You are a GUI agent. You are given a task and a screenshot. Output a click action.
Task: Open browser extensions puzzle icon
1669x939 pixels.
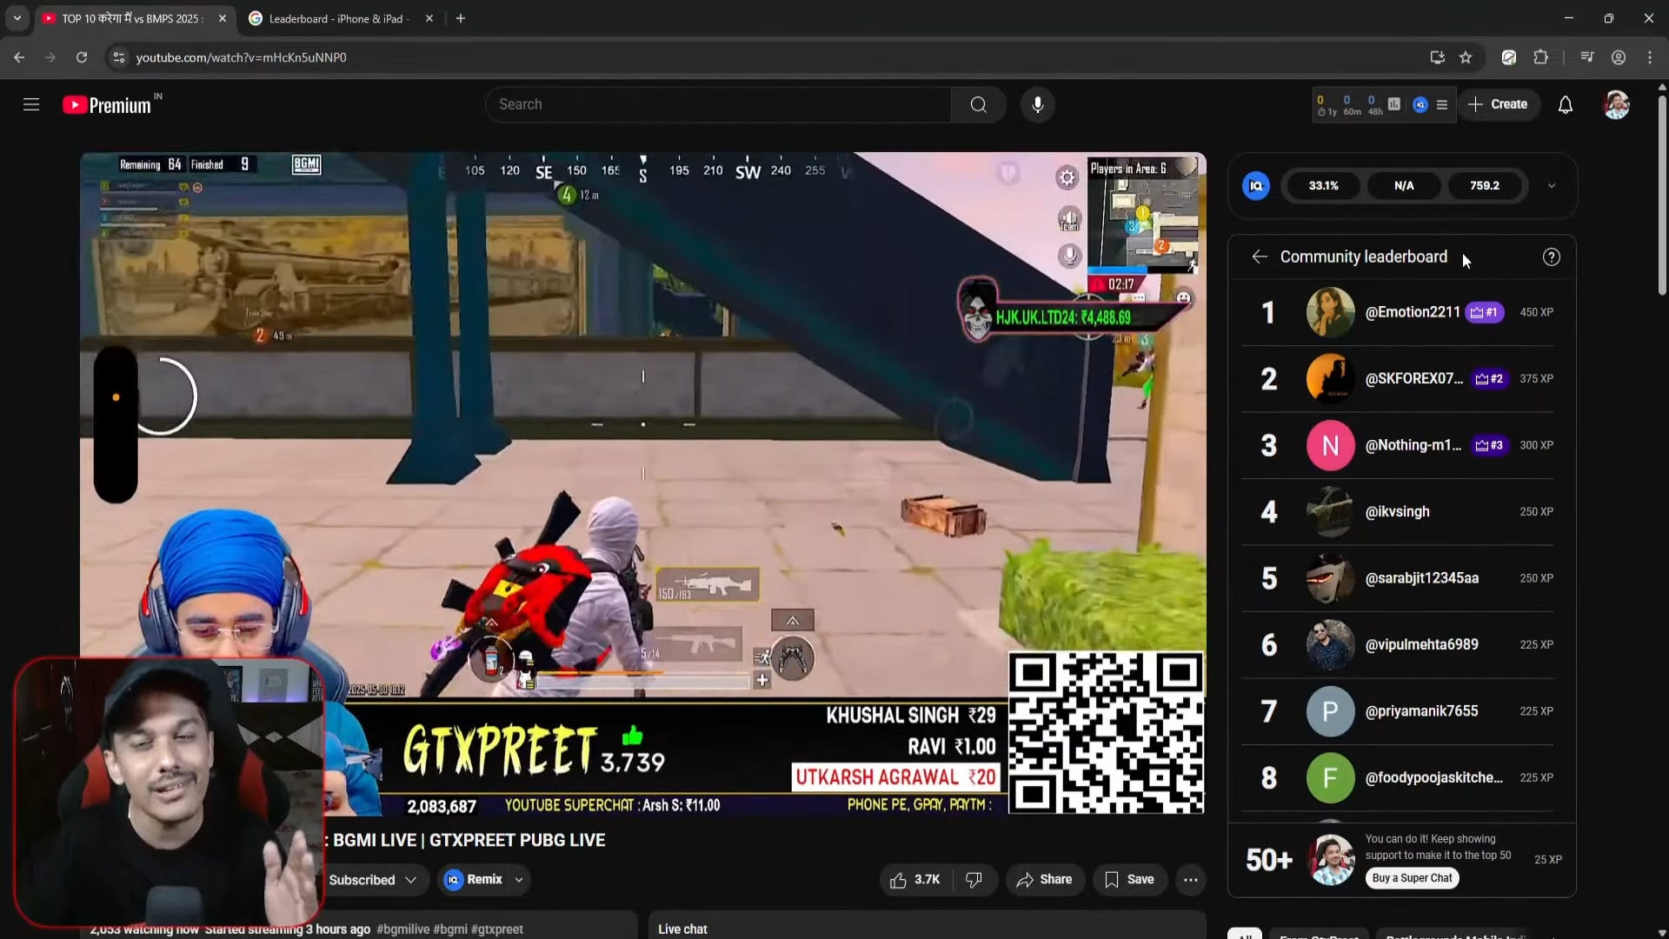[x=1541, y=57]
